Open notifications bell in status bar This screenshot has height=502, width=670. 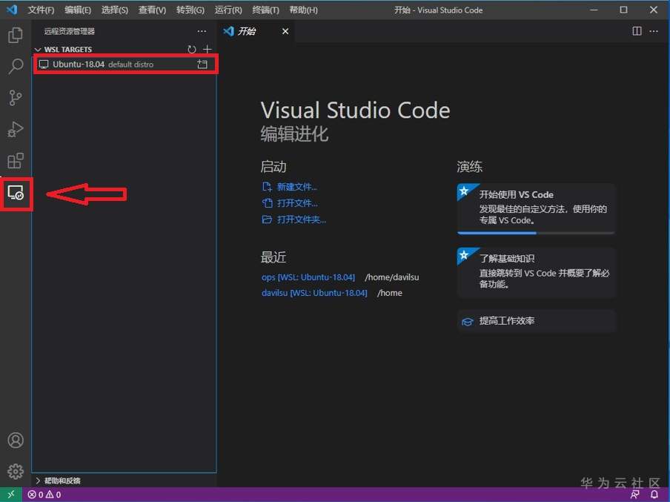(654, 495)
